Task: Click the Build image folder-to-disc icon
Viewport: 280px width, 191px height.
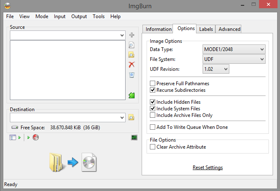Action: point(72,162)
